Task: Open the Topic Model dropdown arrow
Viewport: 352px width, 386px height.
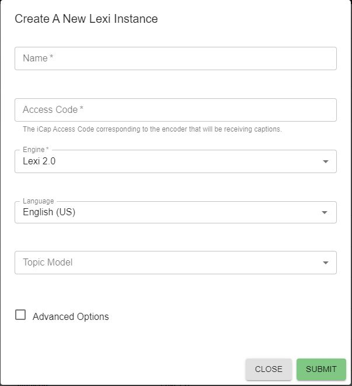Action: [x=325, y=263]
